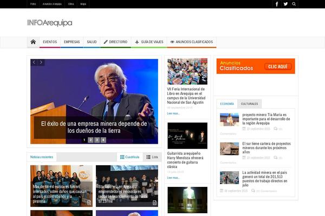Click the eye icon beside Anuncios Clasificados
The width and height of the screenshot is (325, 216).
(172, 42)
